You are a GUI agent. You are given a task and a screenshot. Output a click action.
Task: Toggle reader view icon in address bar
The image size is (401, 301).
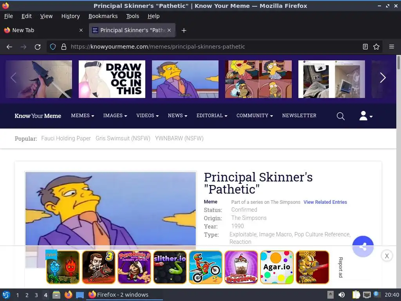point(365,47)
